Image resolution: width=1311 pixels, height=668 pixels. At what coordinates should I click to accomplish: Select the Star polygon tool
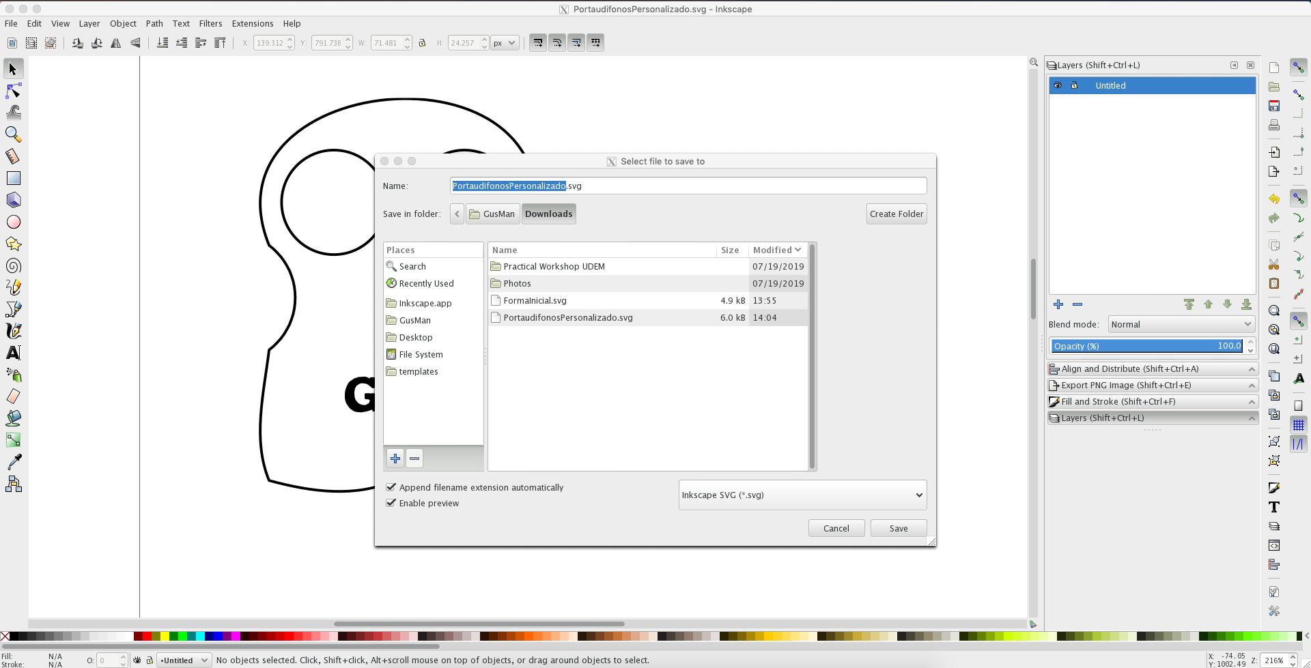coord(13,244)
